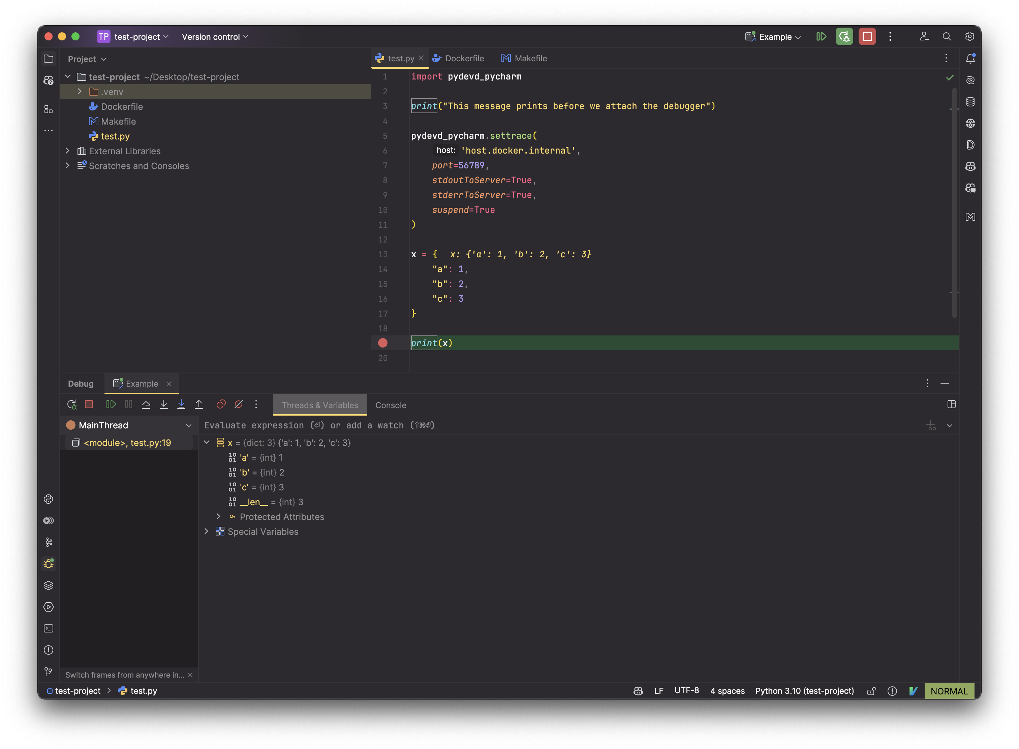
Task: Toggle read-only lock in status bar
Action: pos(871,691)
